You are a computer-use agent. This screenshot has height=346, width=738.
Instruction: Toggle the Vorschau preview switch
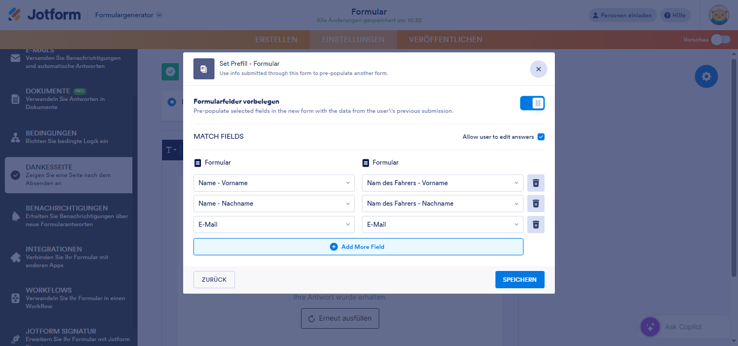[720, 39]
